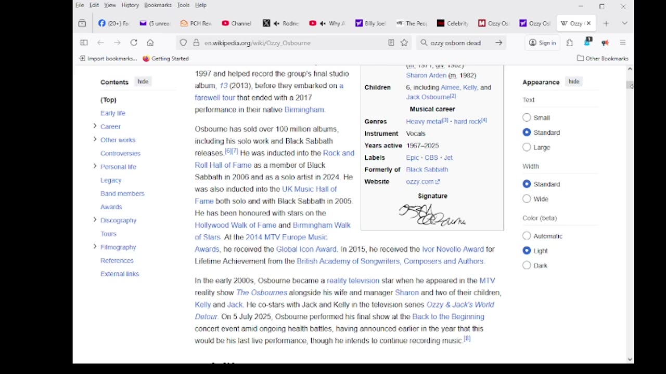This screenshot has height=374, width=666.
Task: Open the ozzy.com website link
Action: pos(422,182)
